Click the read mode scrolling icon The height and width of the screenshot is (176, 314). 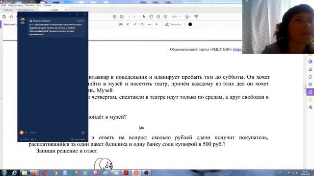tap(196, 17)
